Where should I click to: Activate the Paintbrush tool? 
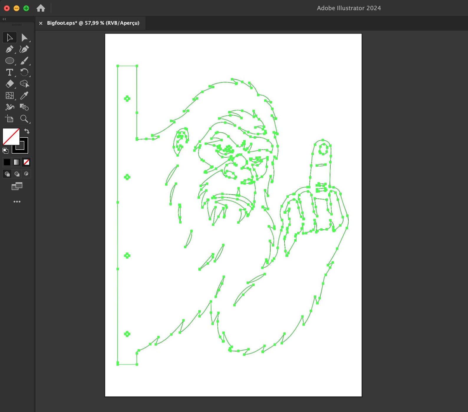(x=24, y=61)
